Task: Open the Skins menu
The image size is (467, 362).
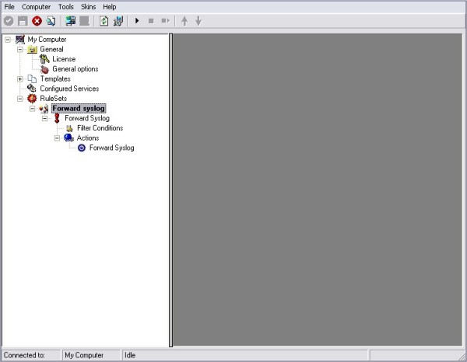Action: coord(89,6)
